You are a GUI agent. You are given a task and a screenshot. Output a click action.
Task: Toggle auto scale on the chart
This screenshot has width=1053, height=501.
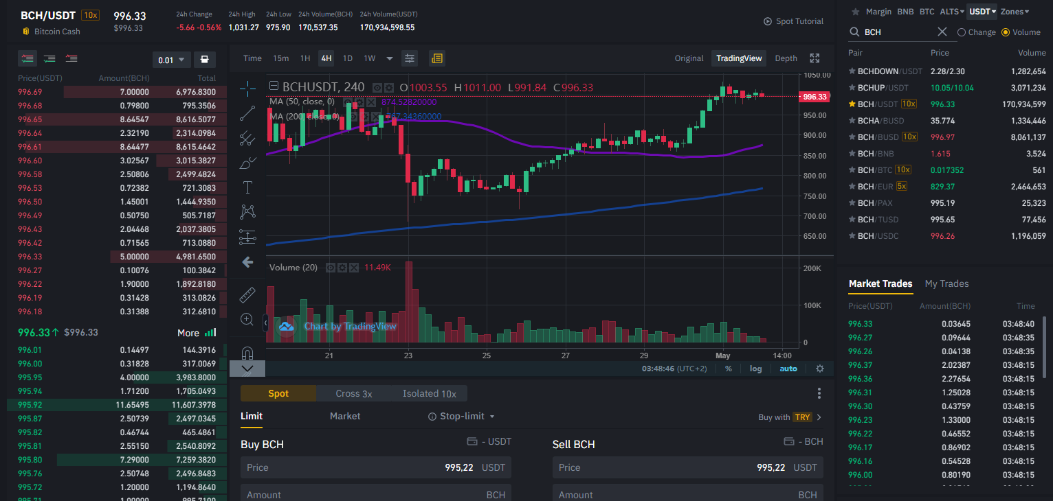[x=788, y=369]
